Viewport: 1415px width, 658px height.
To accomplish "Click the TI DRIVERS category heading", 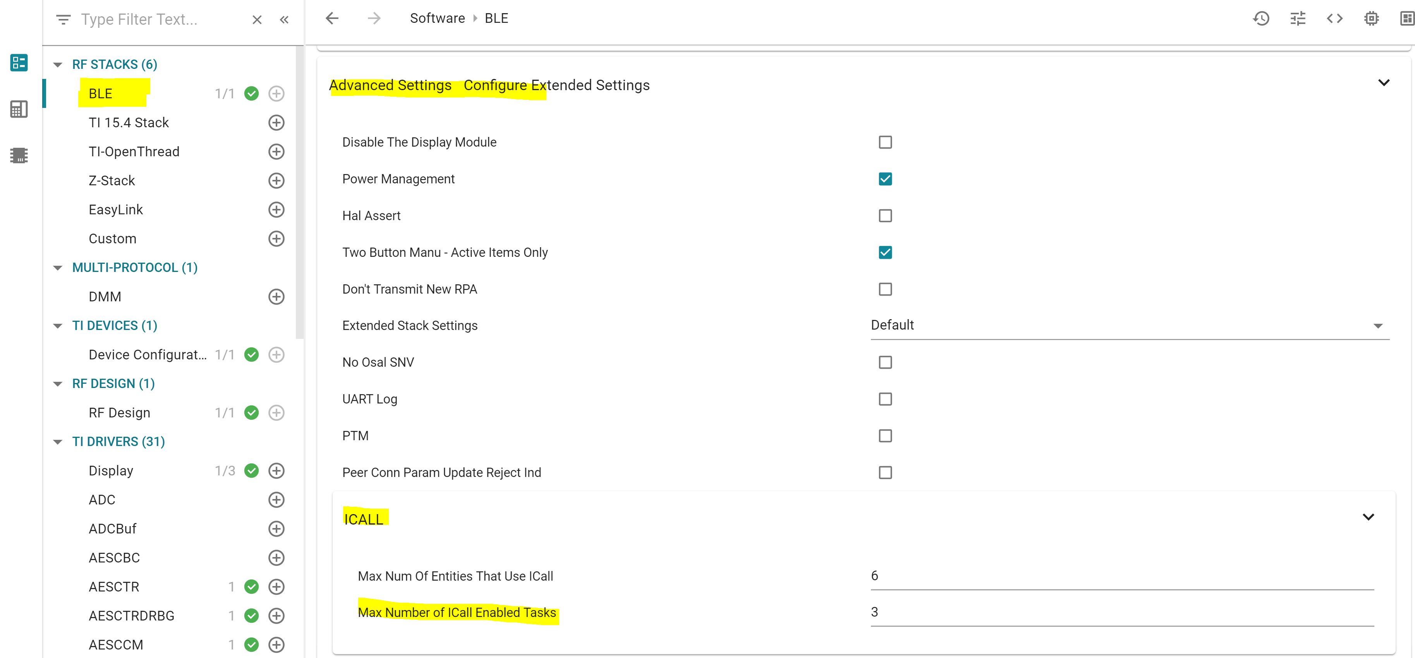I will tap(118, 442).
